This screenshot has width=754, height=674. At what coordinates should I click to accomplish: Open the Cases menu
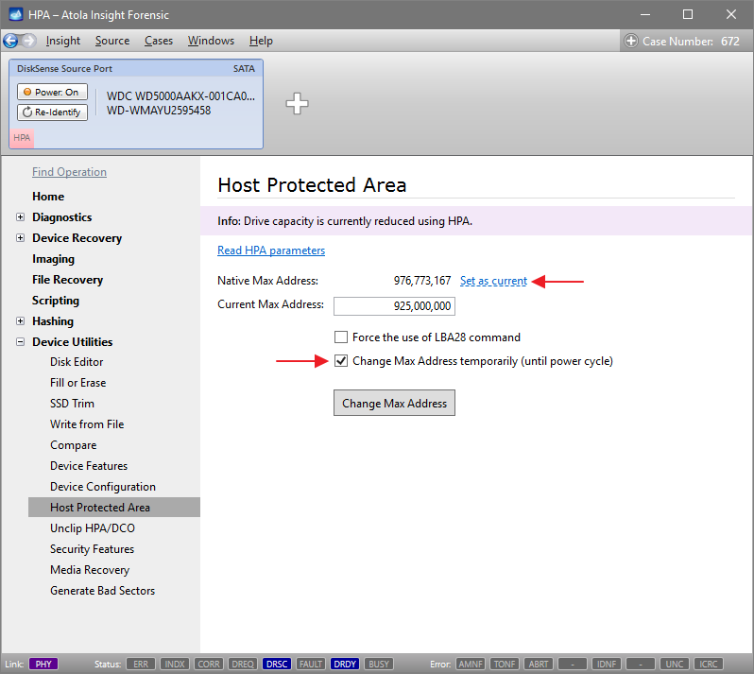tap(159, 41)
